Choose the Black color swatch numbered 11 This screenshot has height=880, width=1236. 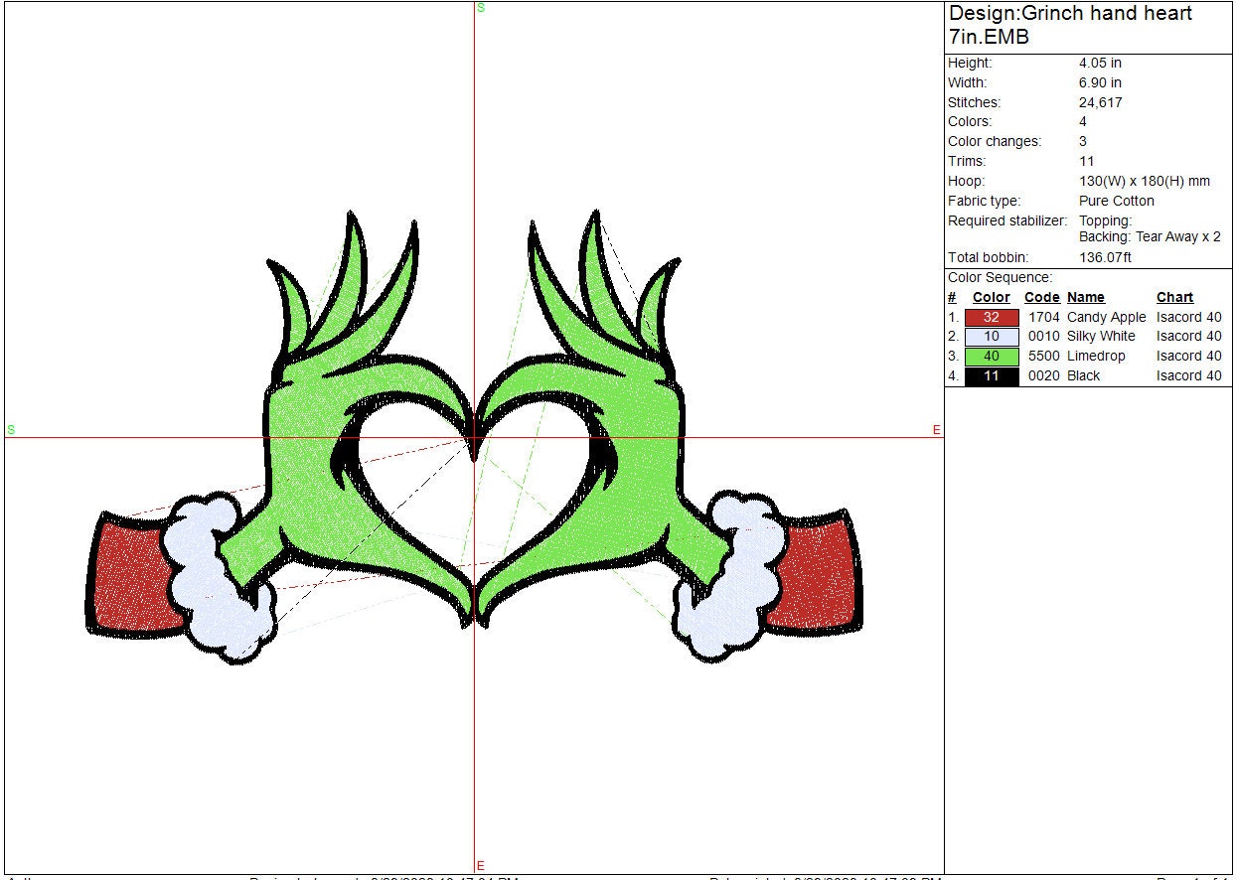pos(991,376)
